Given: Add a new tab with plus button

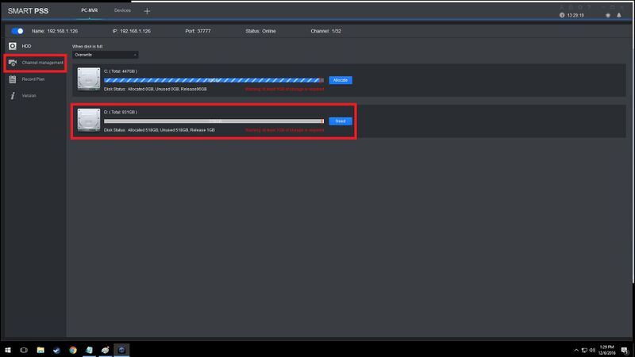Looking at the screenshot, I should 147,11.
